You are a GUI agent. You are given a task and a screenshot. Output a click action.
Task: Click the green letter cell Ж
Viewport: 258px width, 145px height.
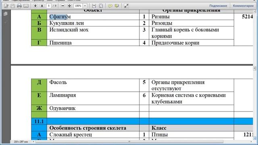(x=39, y=108)
